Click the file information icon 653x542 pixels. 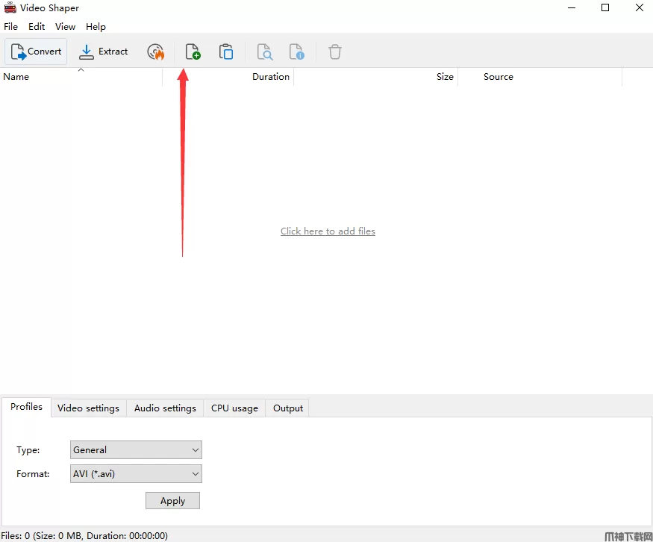click(x=296, y=52)
